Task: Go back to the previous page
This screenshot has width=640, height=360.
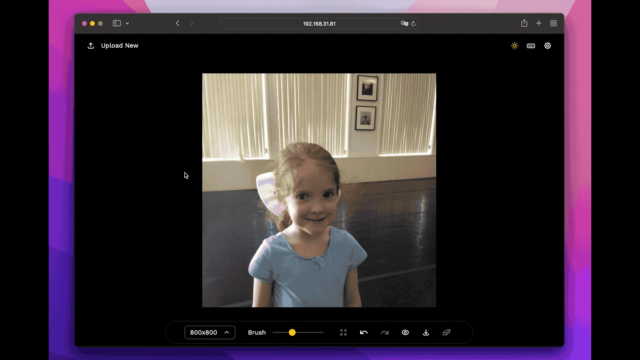Action: (x=178, y=23)
